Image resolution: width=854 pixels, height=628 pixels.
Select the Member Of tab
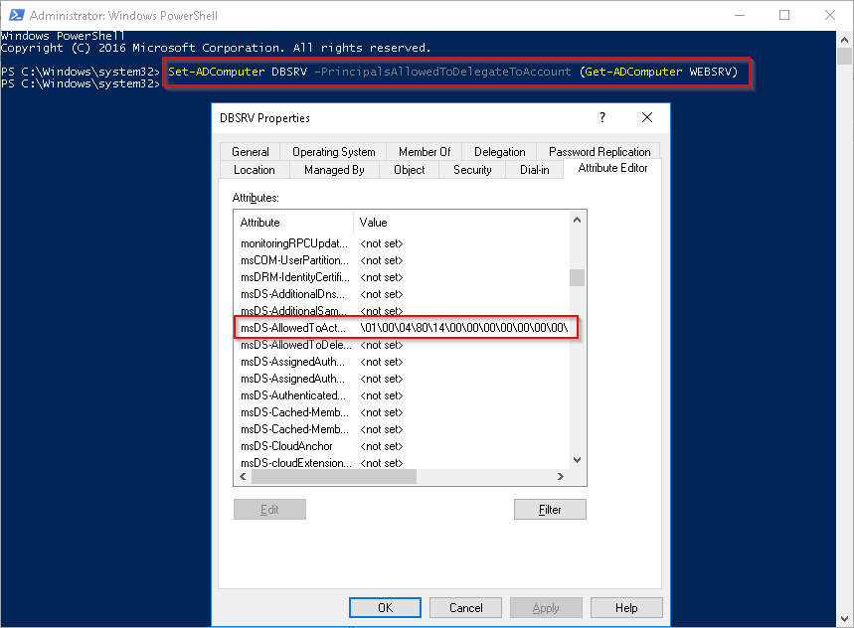click(x=425, y=152)
